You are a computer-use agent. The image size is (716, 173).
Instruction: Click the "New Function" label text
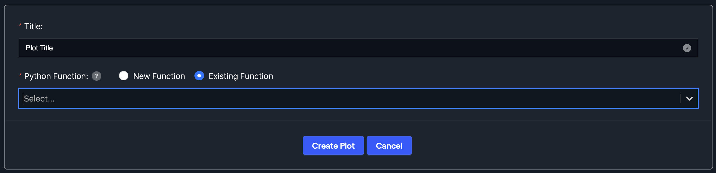click(159, 76)
